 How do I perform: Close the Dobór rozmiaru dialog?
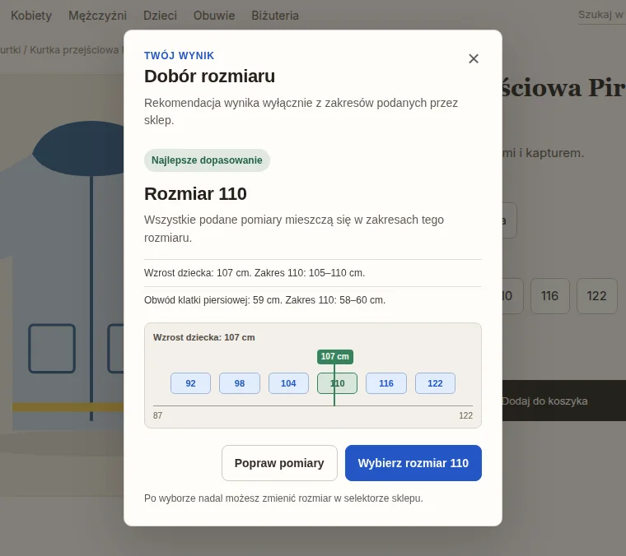pos(474,58)
